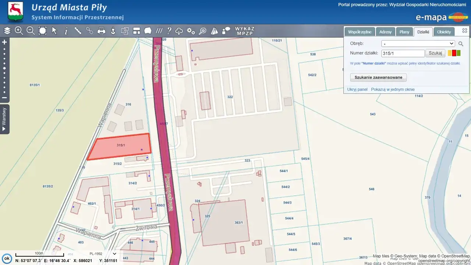
Task: Select the zoom out magnifier tool
Action: pos(31,31)
